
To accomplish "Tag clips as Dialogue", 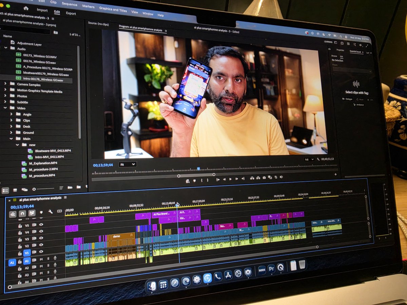I will 347,99.
